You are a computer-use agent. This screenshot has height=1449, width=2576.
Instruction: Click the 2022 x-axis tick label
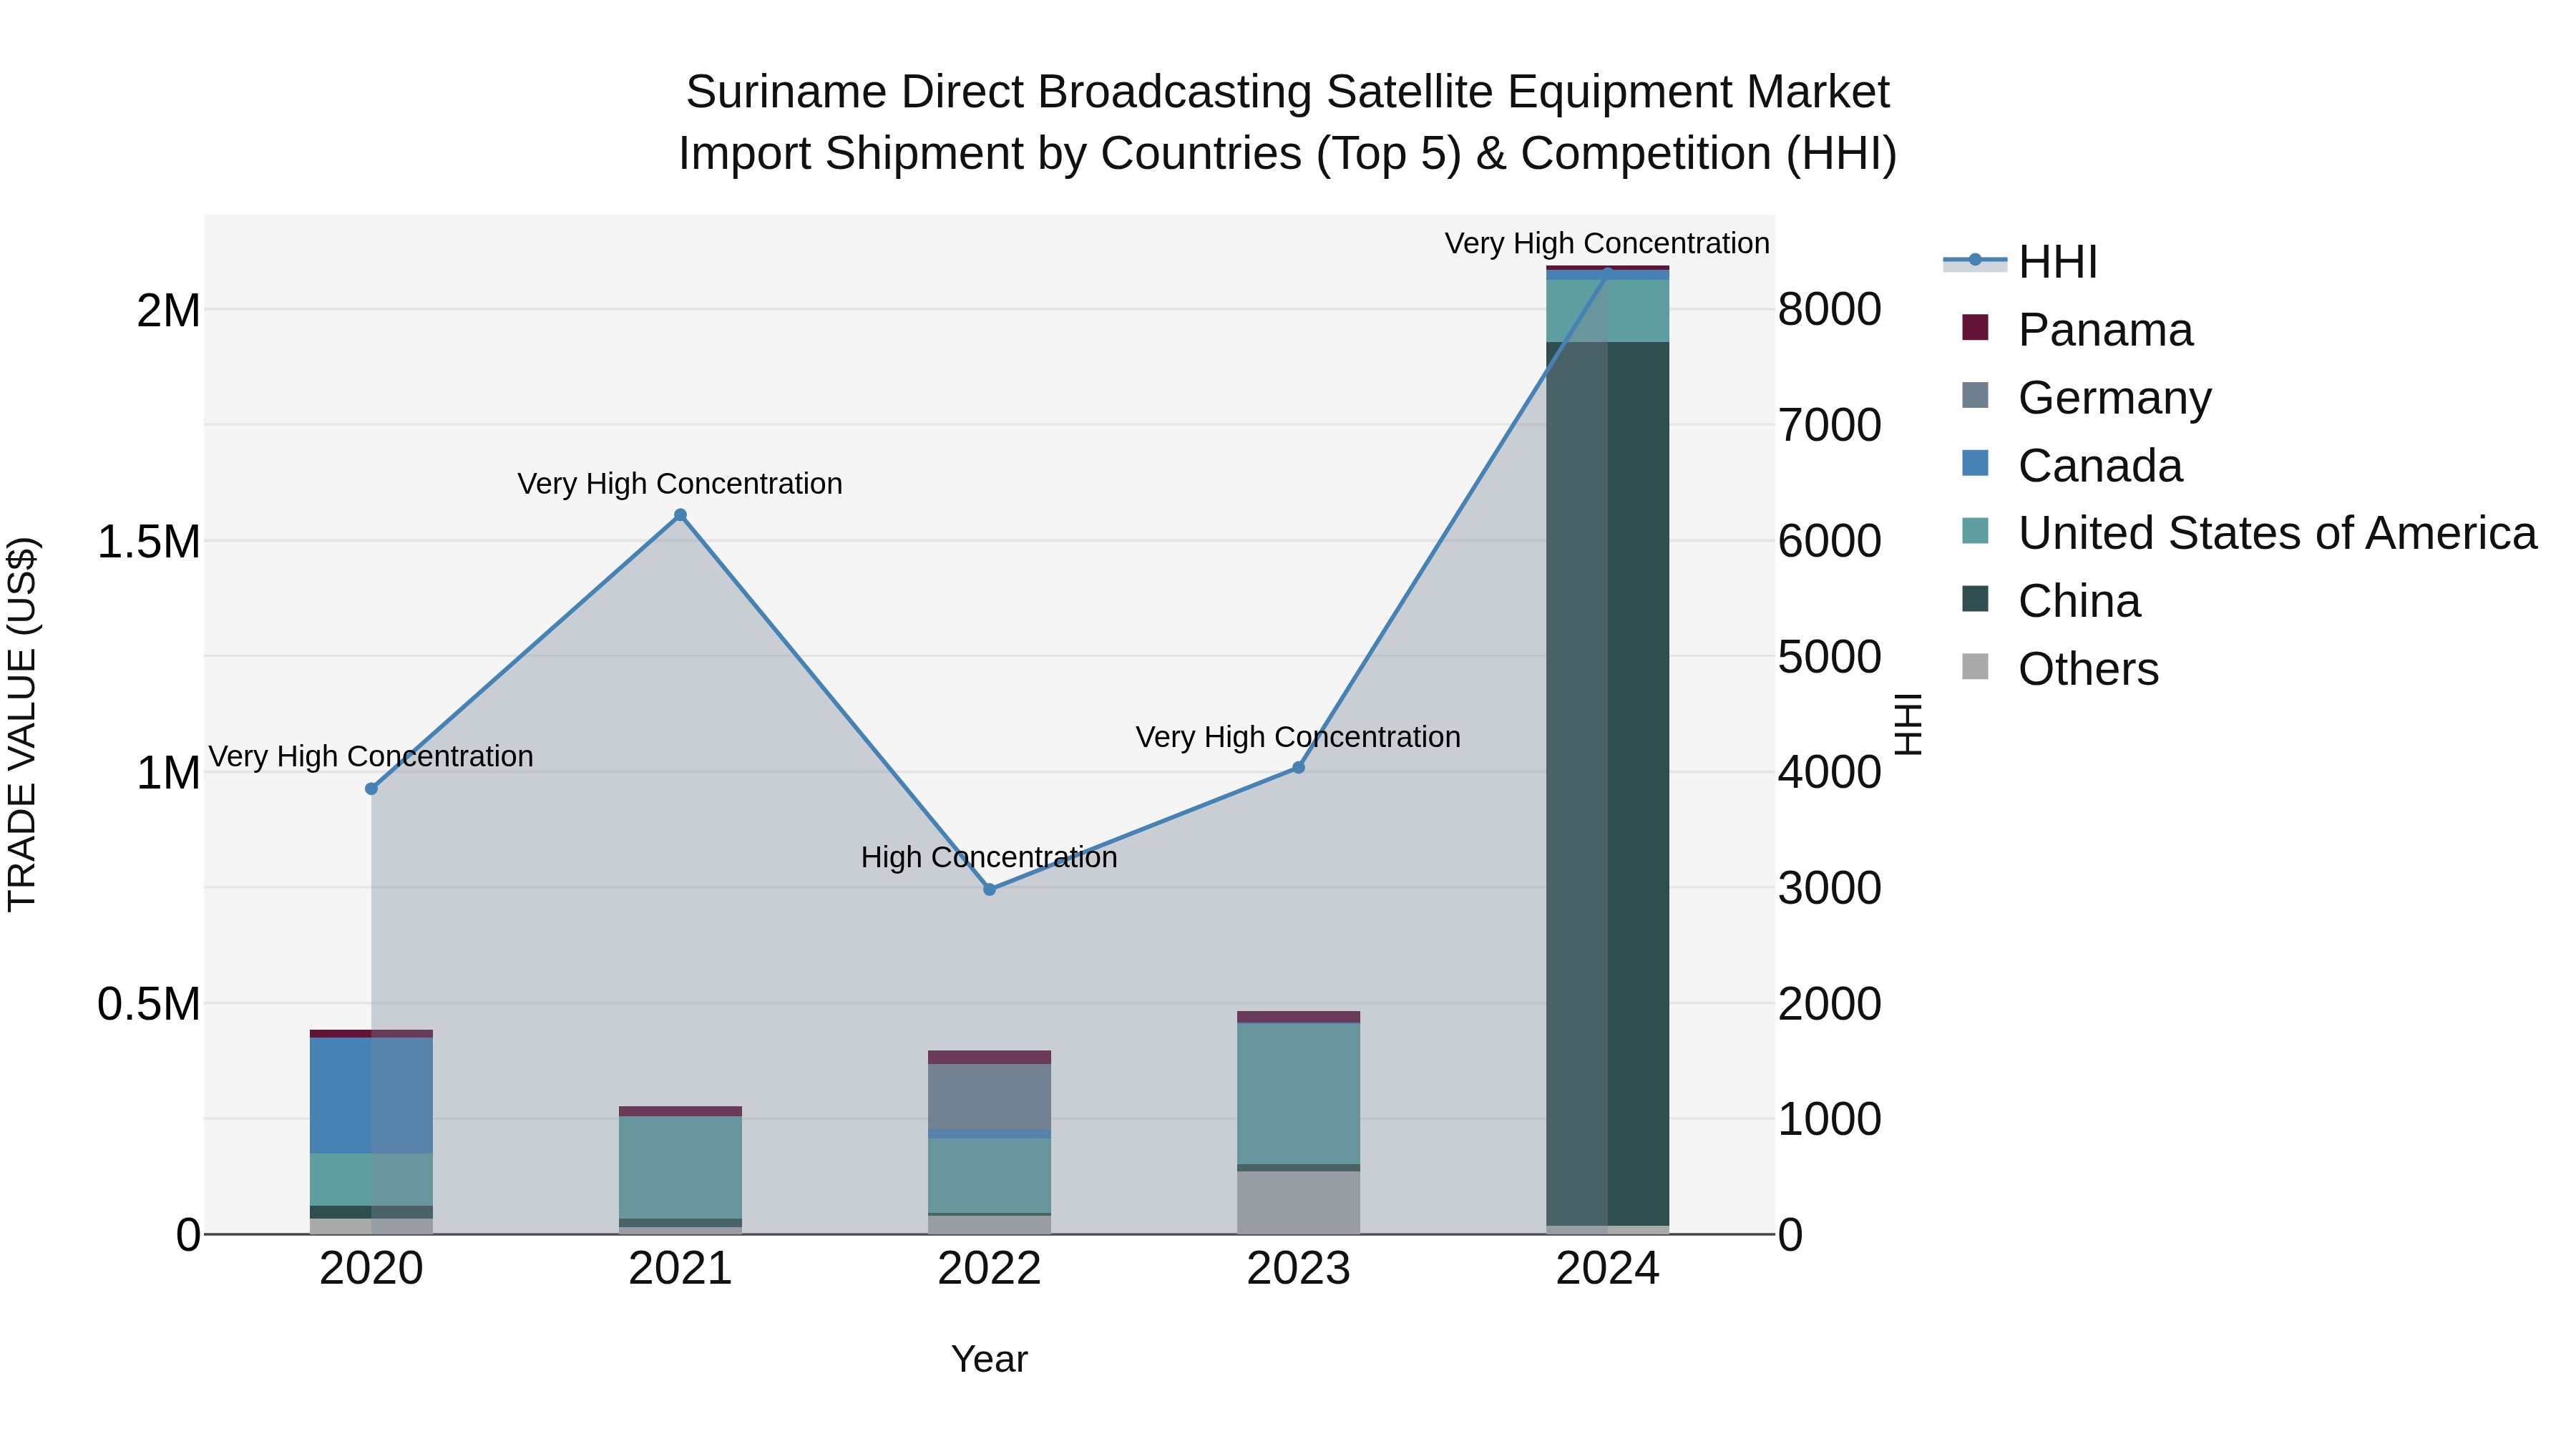coord(989,1268)
